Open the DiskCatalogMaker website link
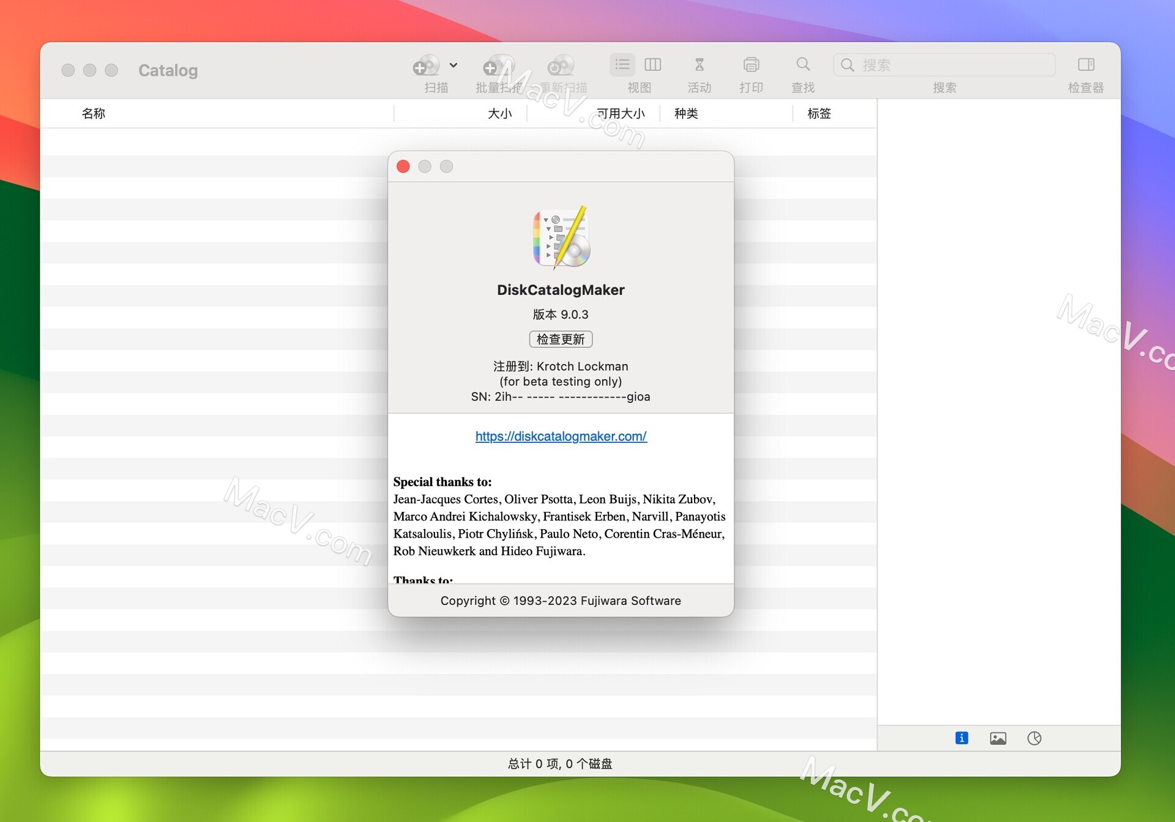The width and height of the screenshot is (1175, 822). [x=560, y=437]
